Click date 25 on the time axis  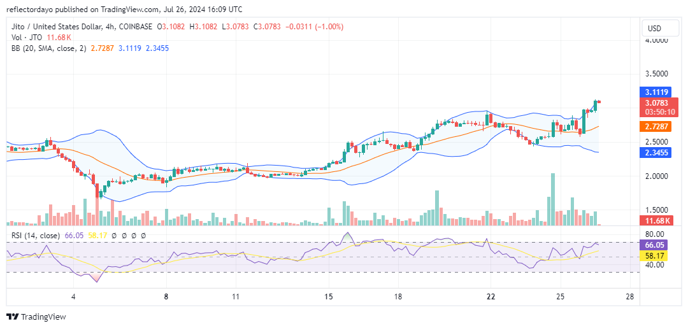[x=560, y=297]
